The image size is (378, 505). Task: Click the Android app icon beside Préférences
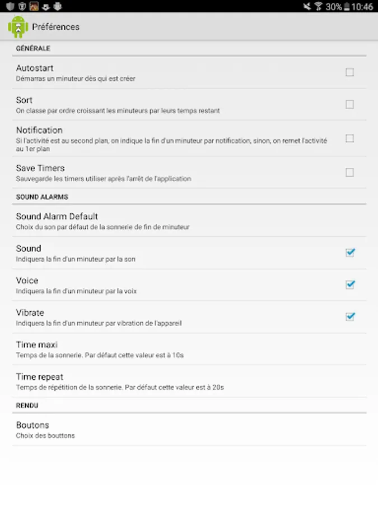[18, 27]
